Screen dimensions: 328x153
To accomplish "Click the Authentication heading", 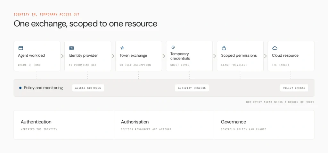I will (36, 122).
